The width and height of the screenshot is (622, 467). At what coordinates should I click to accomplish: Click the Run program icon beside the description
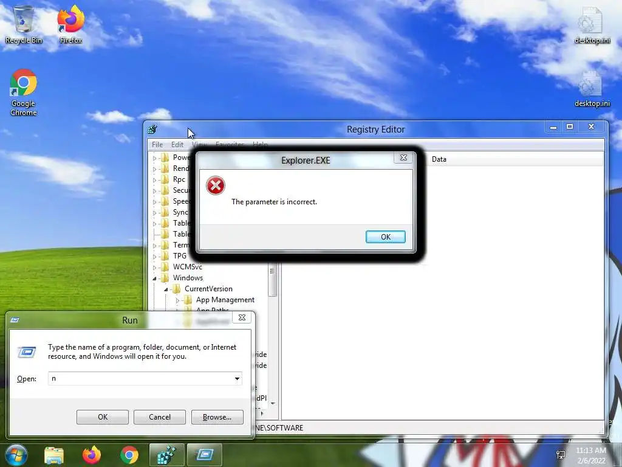(x=27, y=352)
